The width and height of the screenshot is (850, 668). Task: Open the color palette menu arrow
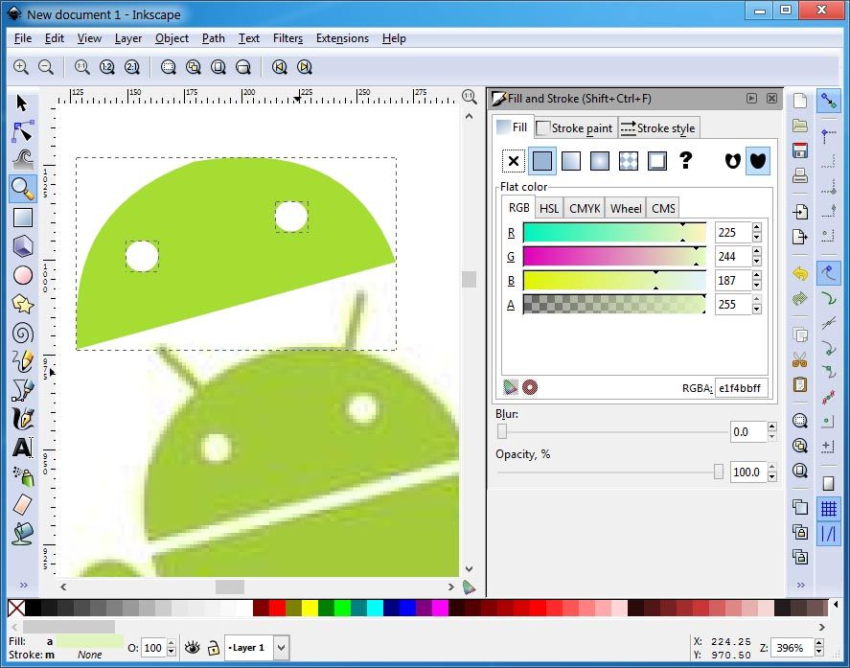tap(836, 604)
